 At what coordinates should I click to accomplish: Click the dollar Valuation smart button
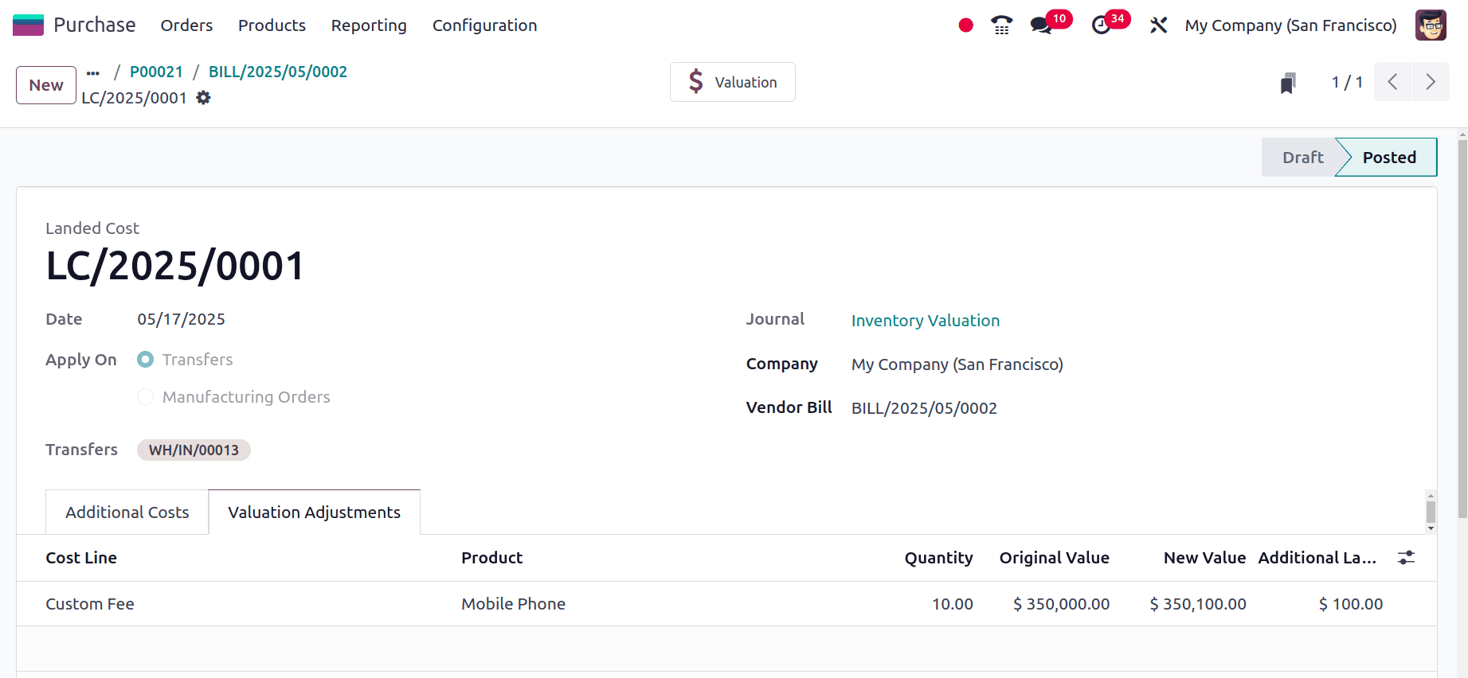(733, 82)
